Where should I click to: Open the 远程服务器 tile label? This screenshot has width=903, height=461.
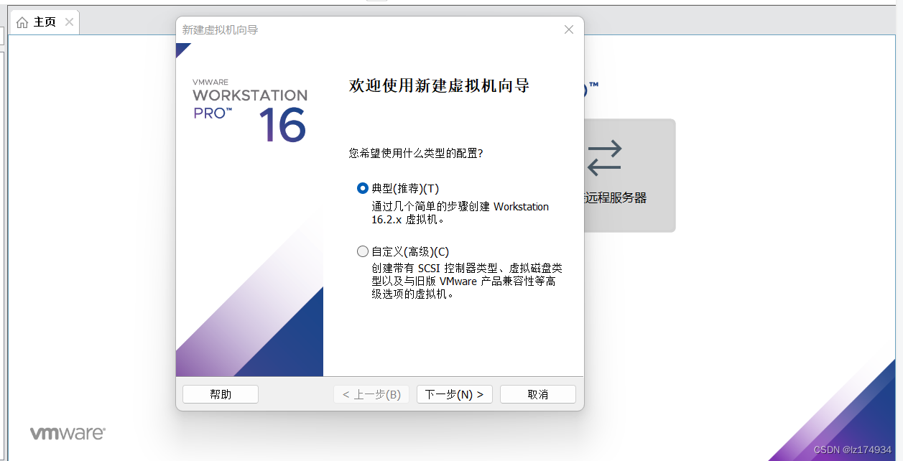[x=616, y=198]
